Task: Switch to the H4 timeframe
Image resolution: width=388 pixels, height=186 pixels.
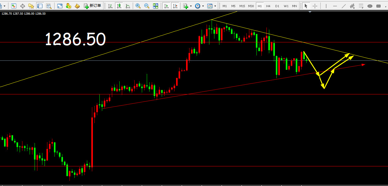Action: pyautogui.click(x=268, y=6)
